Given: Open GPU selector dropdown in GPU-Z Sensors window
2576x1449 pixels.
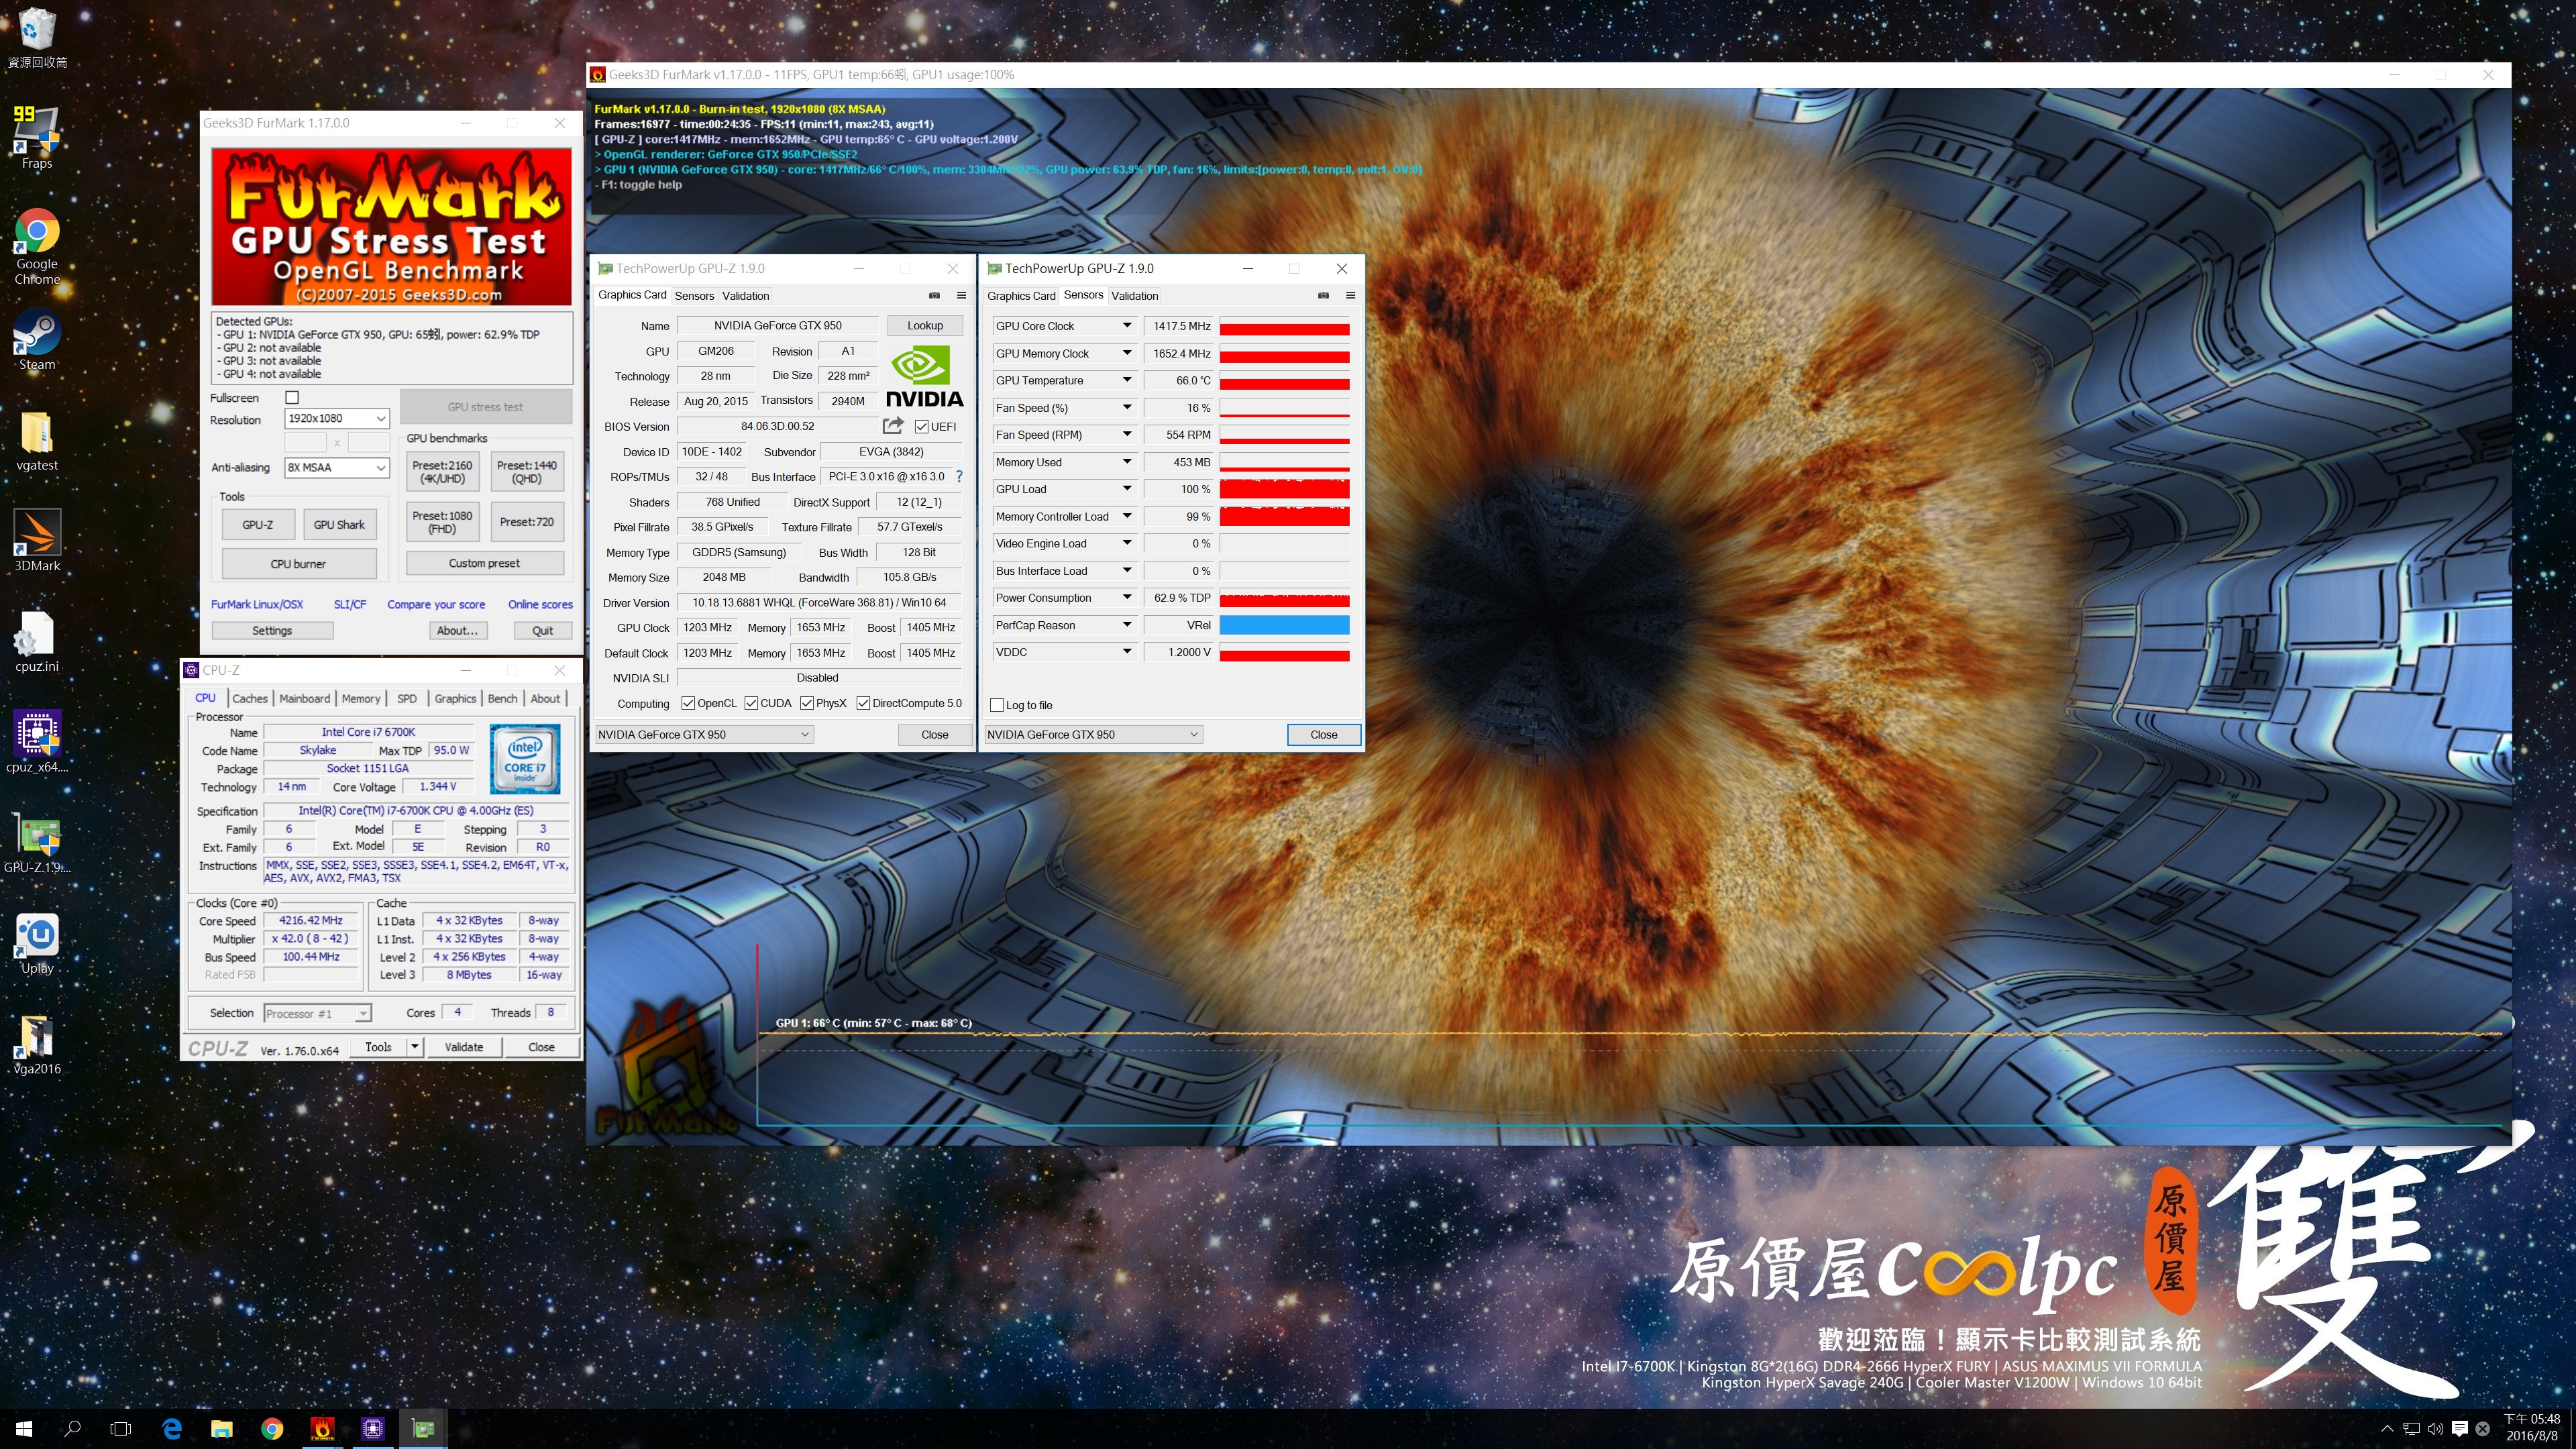Looking at the screenshot, I should click(x=1093, y=735).
